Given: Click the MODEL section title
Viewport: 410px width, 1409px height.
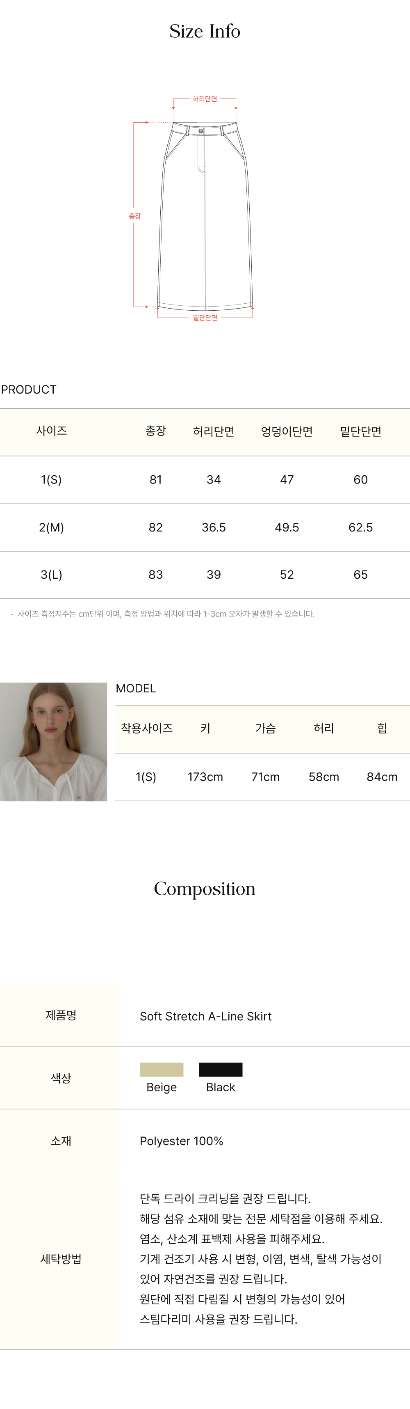Looking at the screenshot, I should 136,688.
